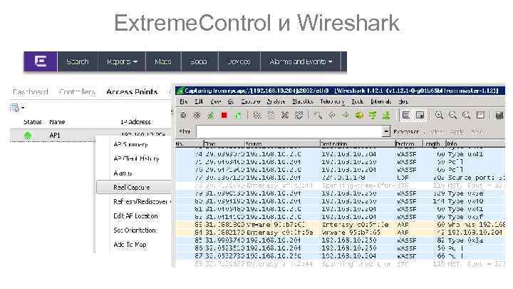This screenshot has width=513, height=289.
Task: Open Wireshark Go menu
Action: (231, 101)
